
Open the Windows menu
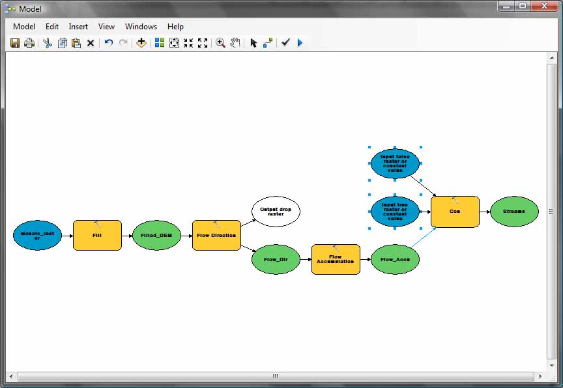pos(141,27)
